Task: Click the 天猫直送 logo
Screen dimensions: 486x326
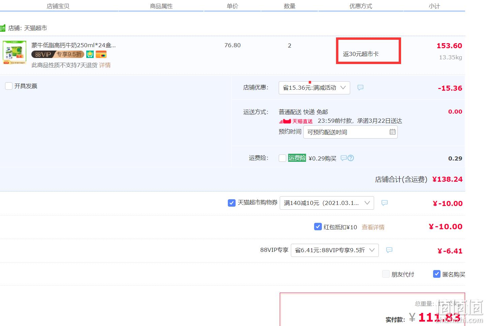Action: pos(296,121)
